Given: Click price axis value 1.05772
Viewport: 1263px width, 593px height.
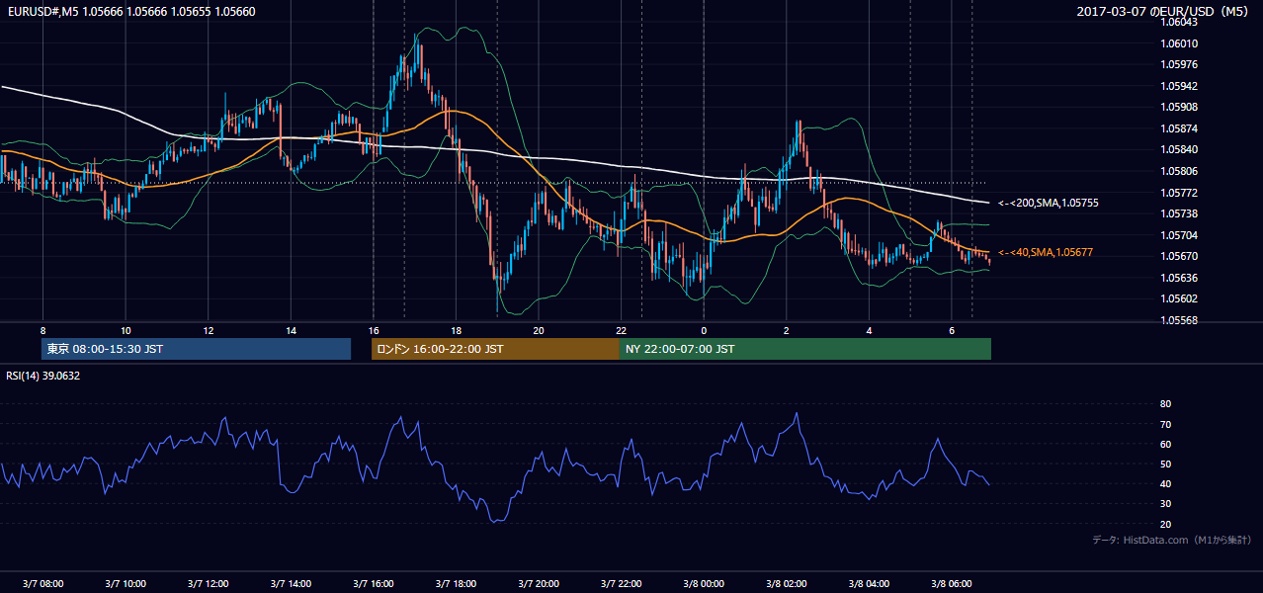Looking at the screenshot, I should pos(1180,193).
